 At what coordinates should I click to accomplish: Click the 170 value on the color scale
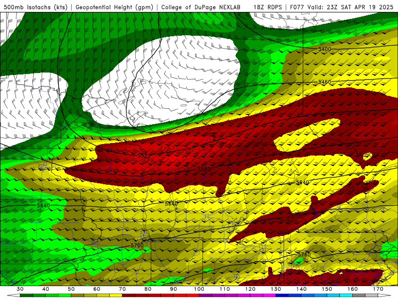coord(378,289)
